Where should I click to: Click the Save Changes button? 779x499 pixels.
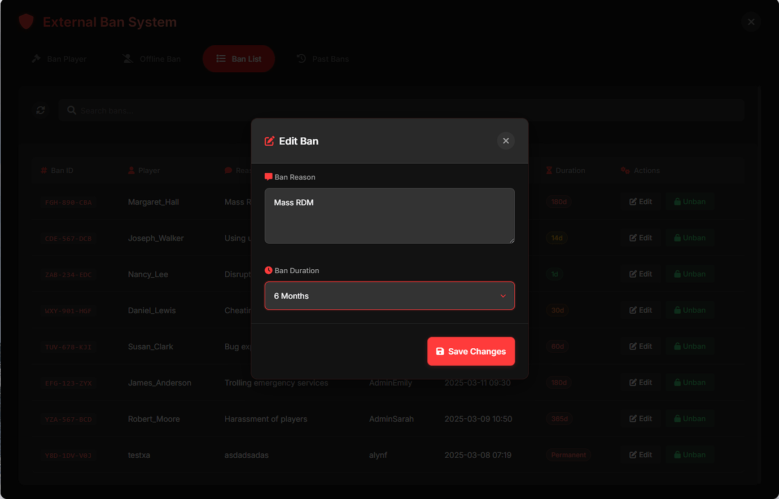coord(471,351)
